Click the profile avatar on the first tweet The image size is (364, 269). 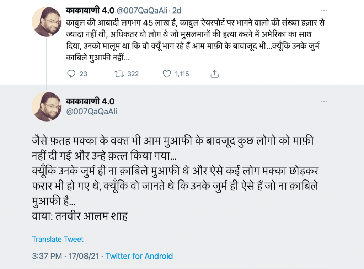click(x=47, y=21)
